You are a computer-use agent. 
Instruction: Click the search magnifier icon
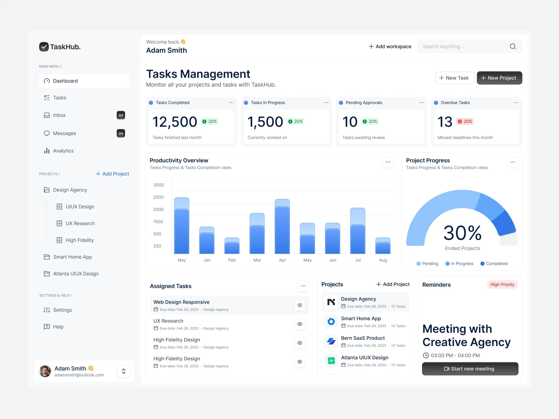(513, 46)
